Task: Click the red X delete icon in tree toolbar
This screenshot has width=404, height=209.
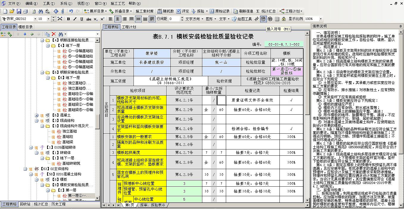Action: click(54, 34)
